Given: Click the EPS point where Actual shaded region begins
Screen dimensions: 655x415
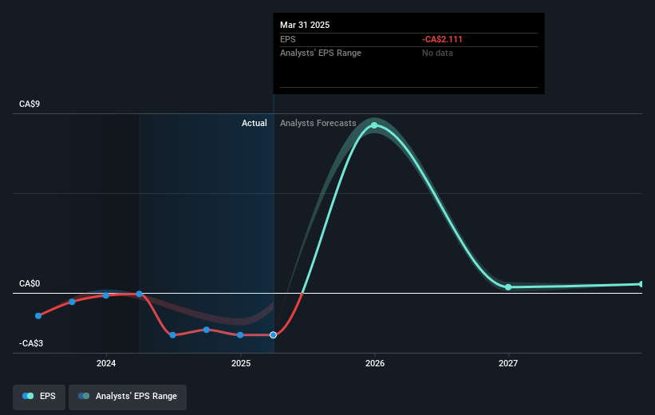Looking at the screenshot, I should [x=140, y=294].
